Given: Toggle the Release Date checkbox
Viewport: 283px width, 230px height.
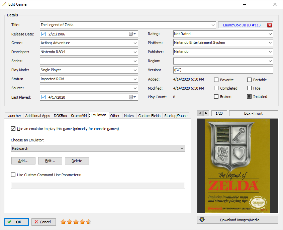Looking at the screenshot, I should tap(43, 34).
